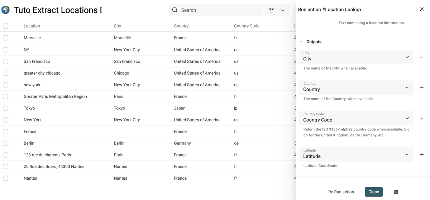Click the Location cell 'New-York'
The height and width of the screenshot is (200, 430).
pyautogui.click(x=33, y=120)
